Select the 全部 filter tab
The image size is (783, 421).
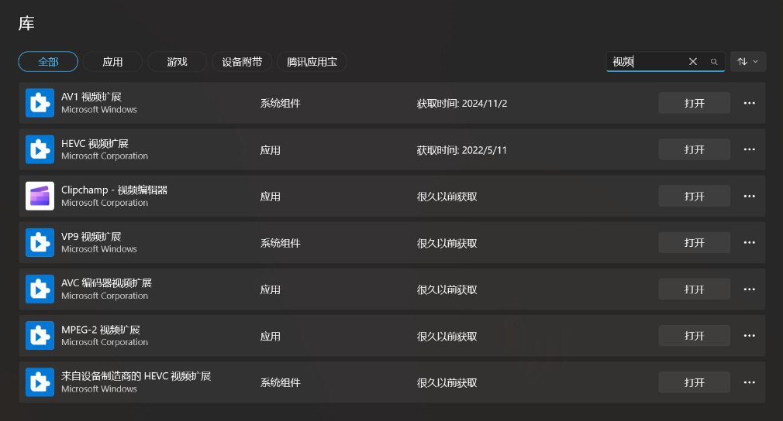48,62
